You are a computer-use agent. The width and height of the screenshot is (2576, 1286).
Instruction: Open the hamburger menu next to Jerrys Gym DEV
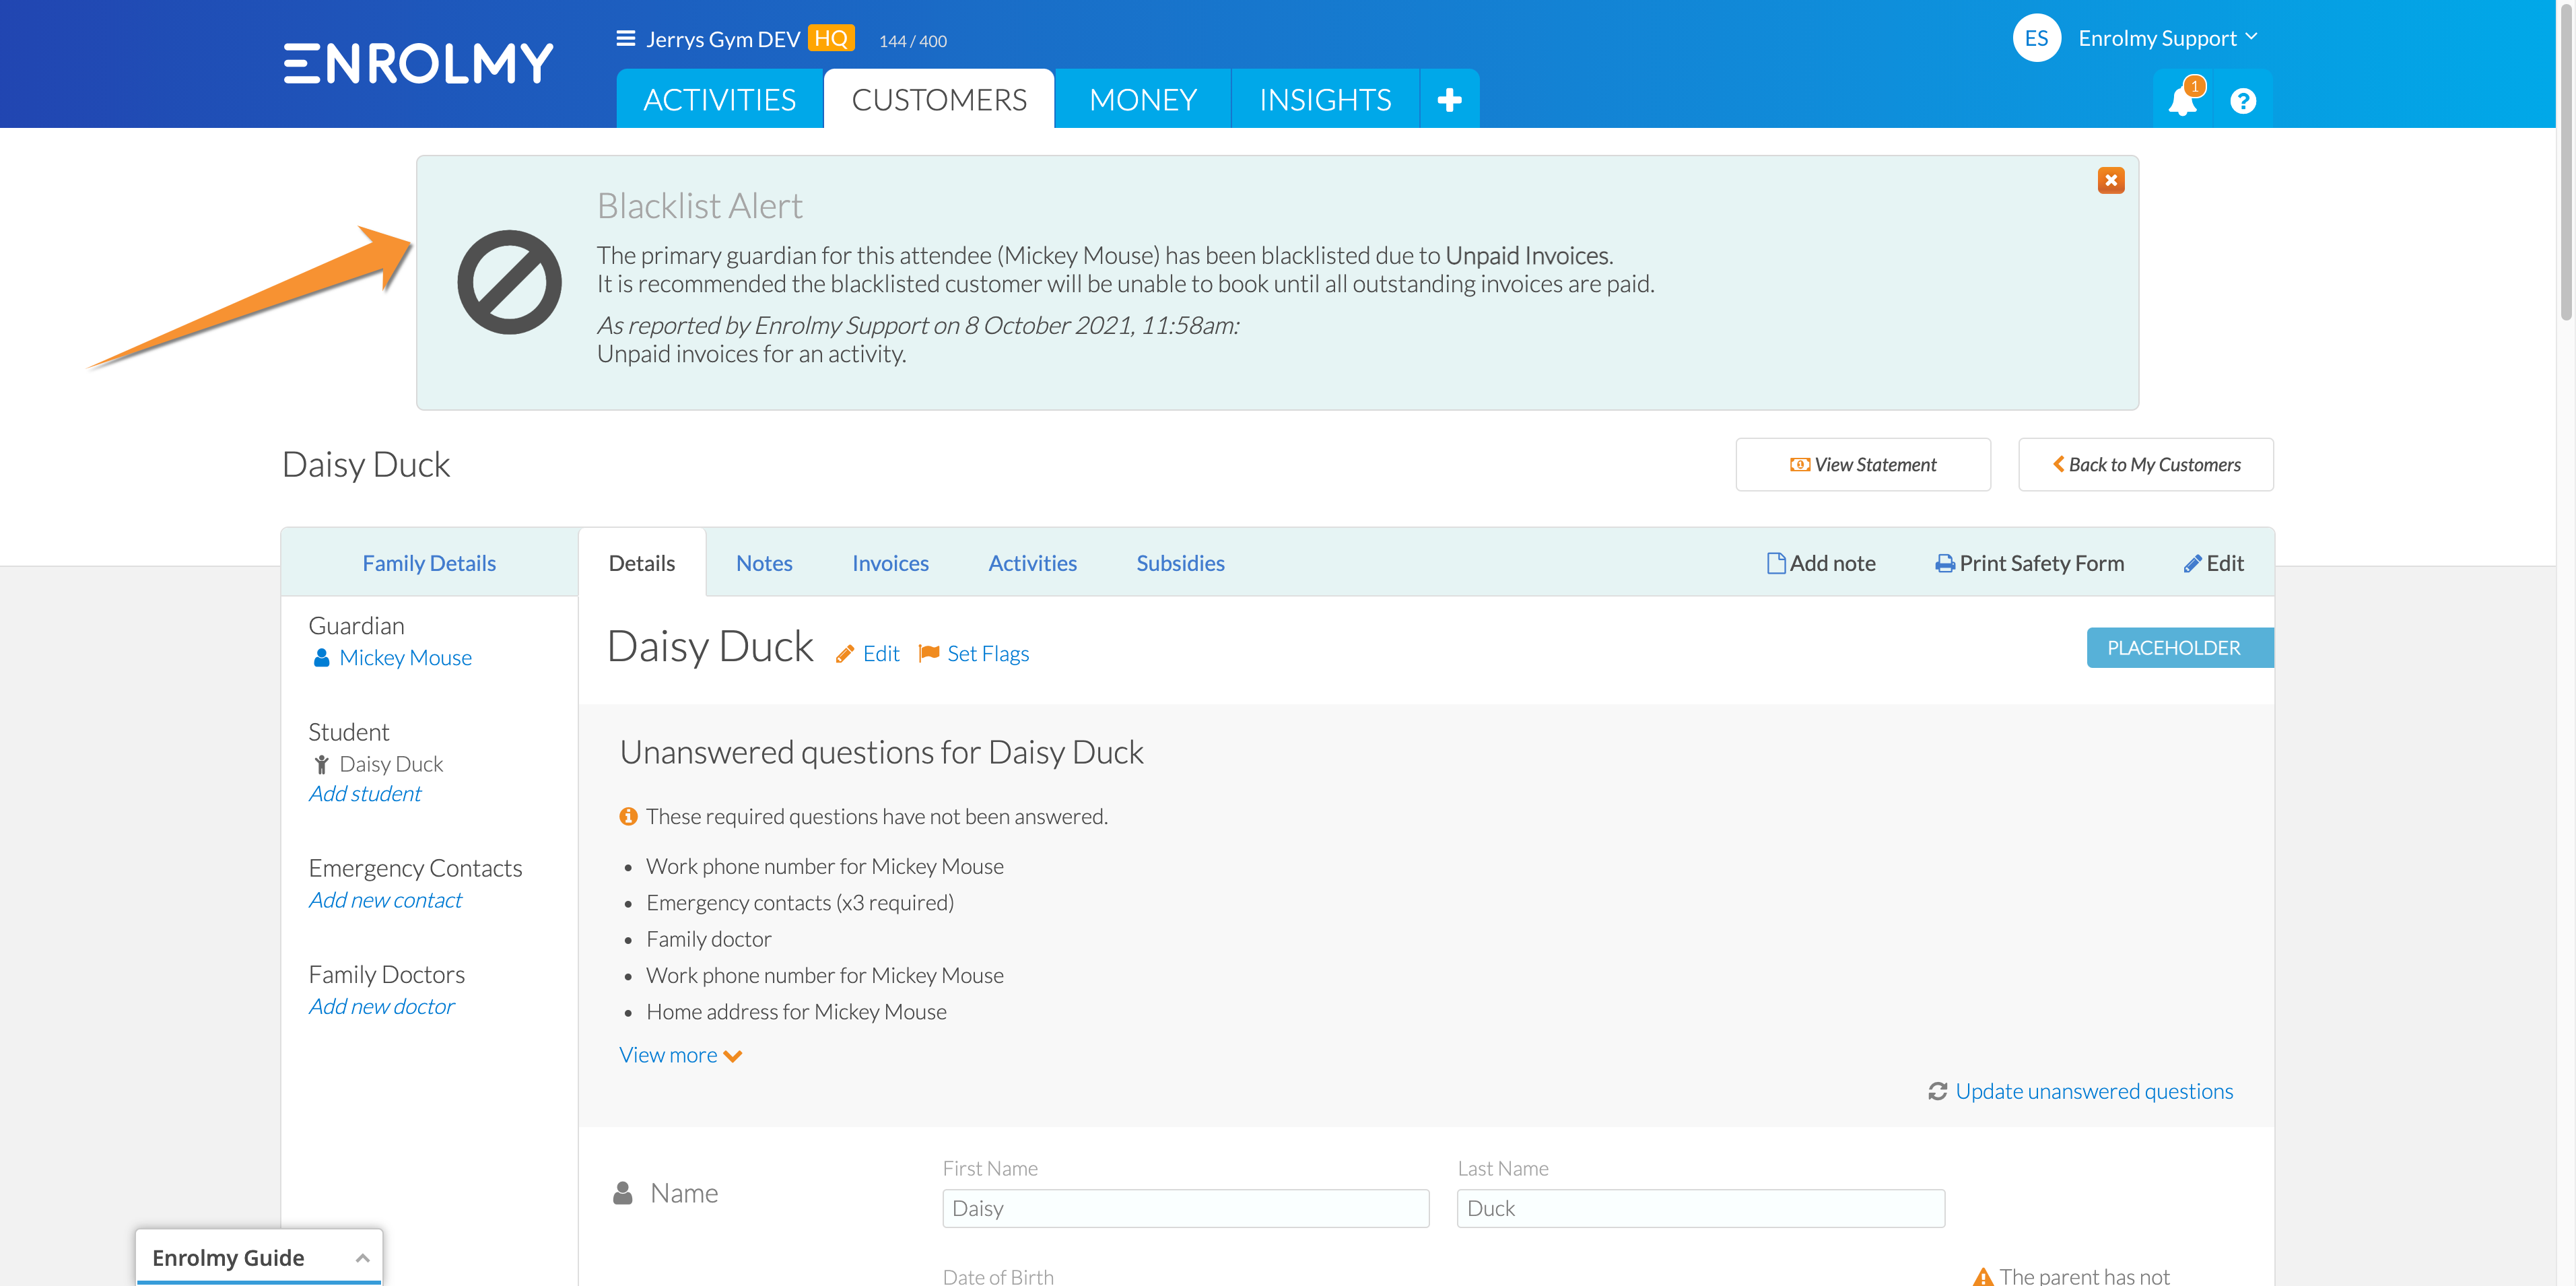coord(626,38)
